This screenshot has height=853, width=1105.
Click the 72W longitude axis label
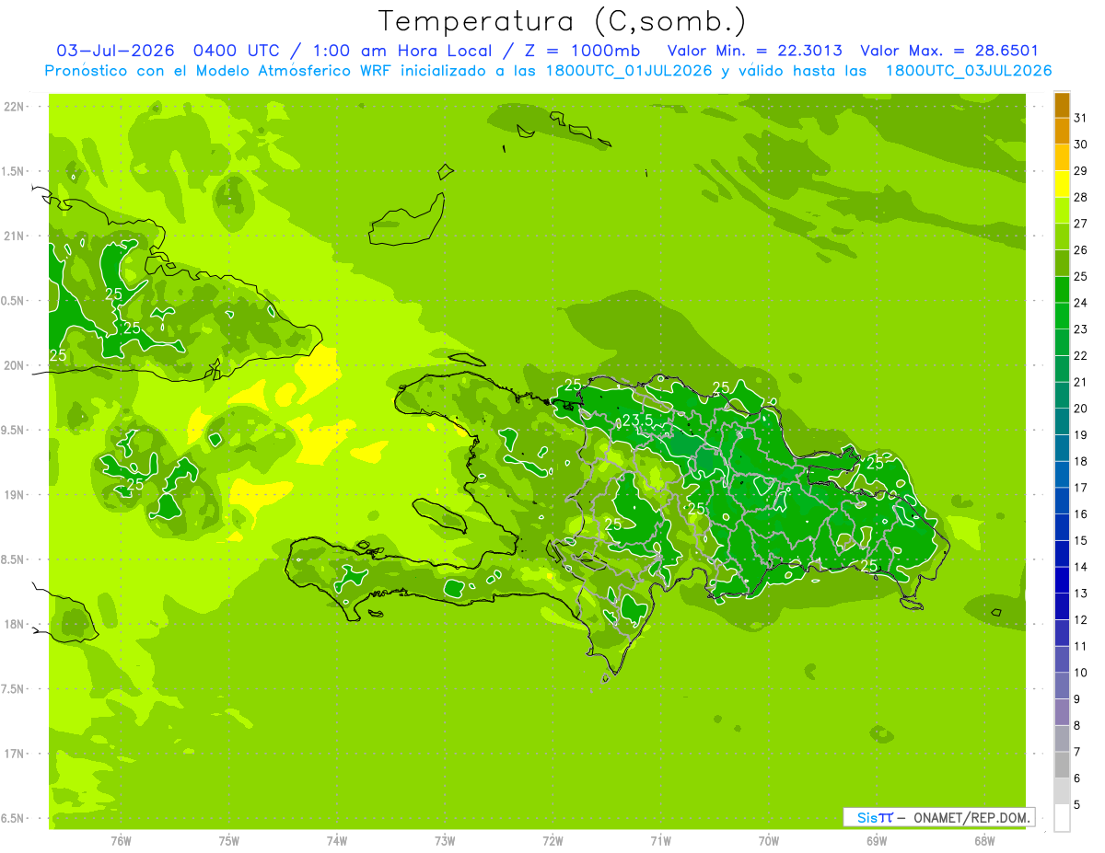click(552, 841)
